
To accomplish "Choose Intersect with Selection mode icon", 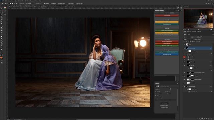I will (x=17, y=3).
